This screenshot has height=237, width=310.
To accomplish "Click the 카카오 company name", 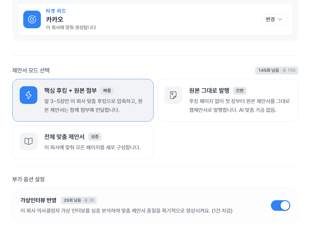I will [x=55, y=19].
